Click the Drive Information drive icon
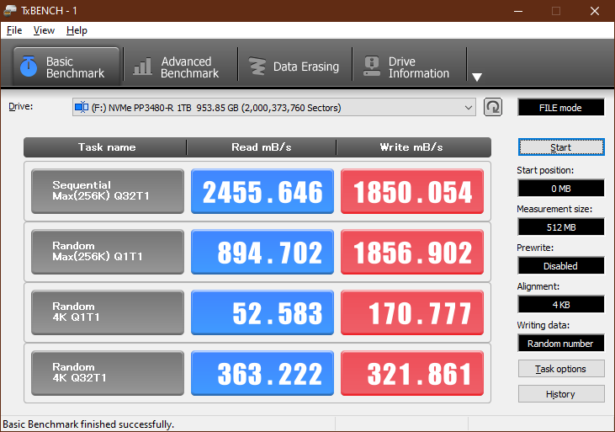615x432 pixels. point(371,66)
